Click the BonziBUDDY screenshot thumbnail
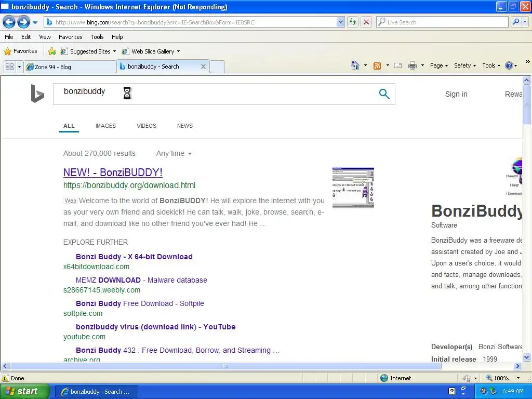Viewport: 532px width, 399px height. (353, 188)
